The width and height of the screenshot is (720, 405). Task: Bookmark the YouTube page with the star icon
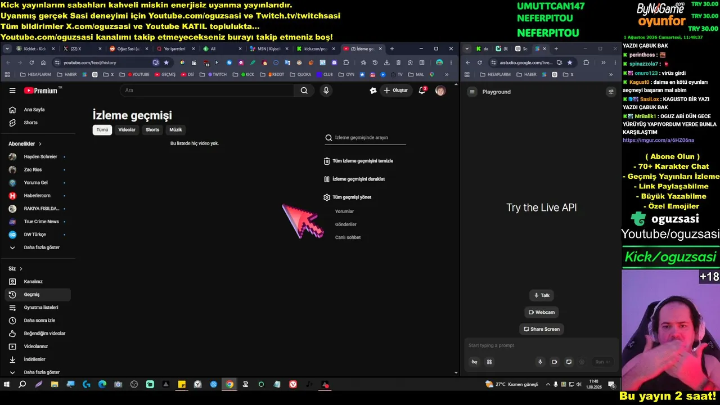coord(166,62)
